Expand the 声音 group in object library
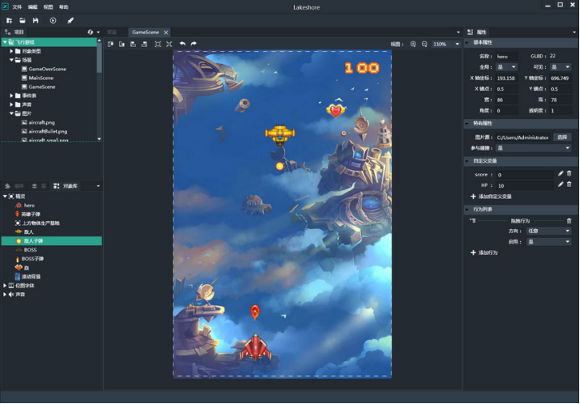Image resolution: width=580 pixels, height=404 pixels. tap(5, 295)
